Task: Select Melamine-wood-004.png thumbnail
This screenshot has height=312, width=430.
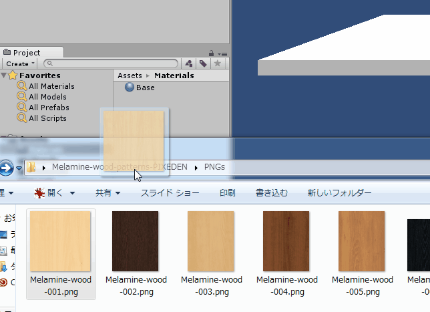Action: click(x=286, y=241)
